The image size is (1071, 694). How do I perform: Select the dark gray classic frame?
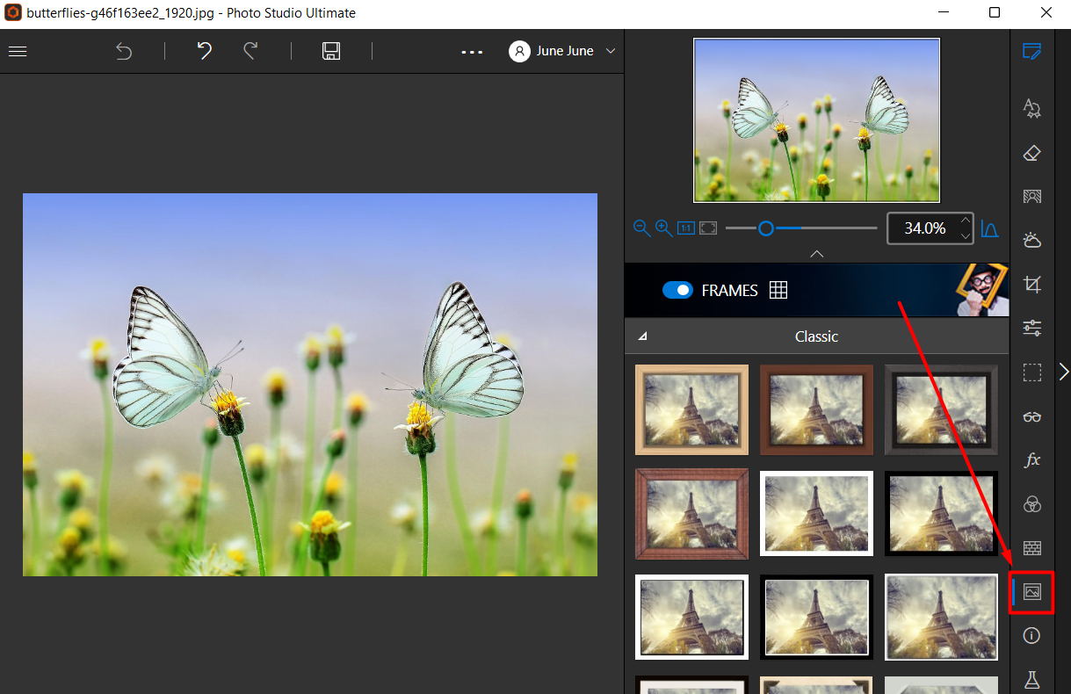click(x=941, y=409)
